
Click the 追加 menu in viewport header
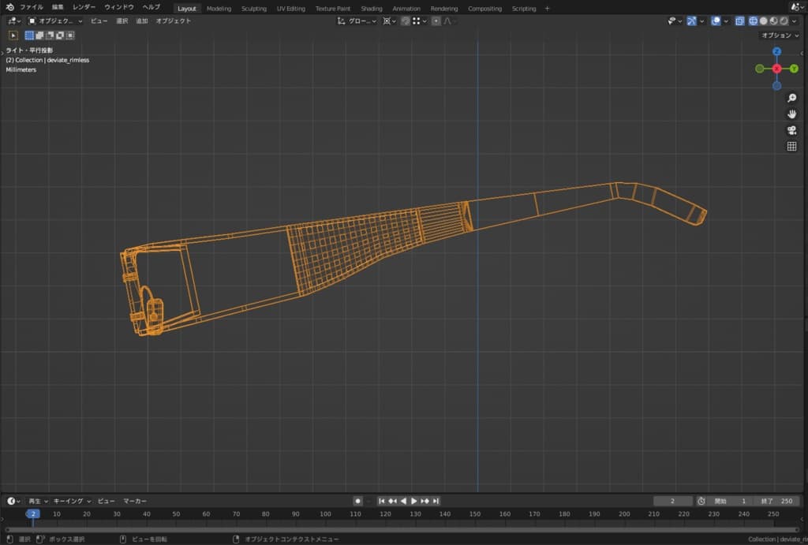point(142,21)
